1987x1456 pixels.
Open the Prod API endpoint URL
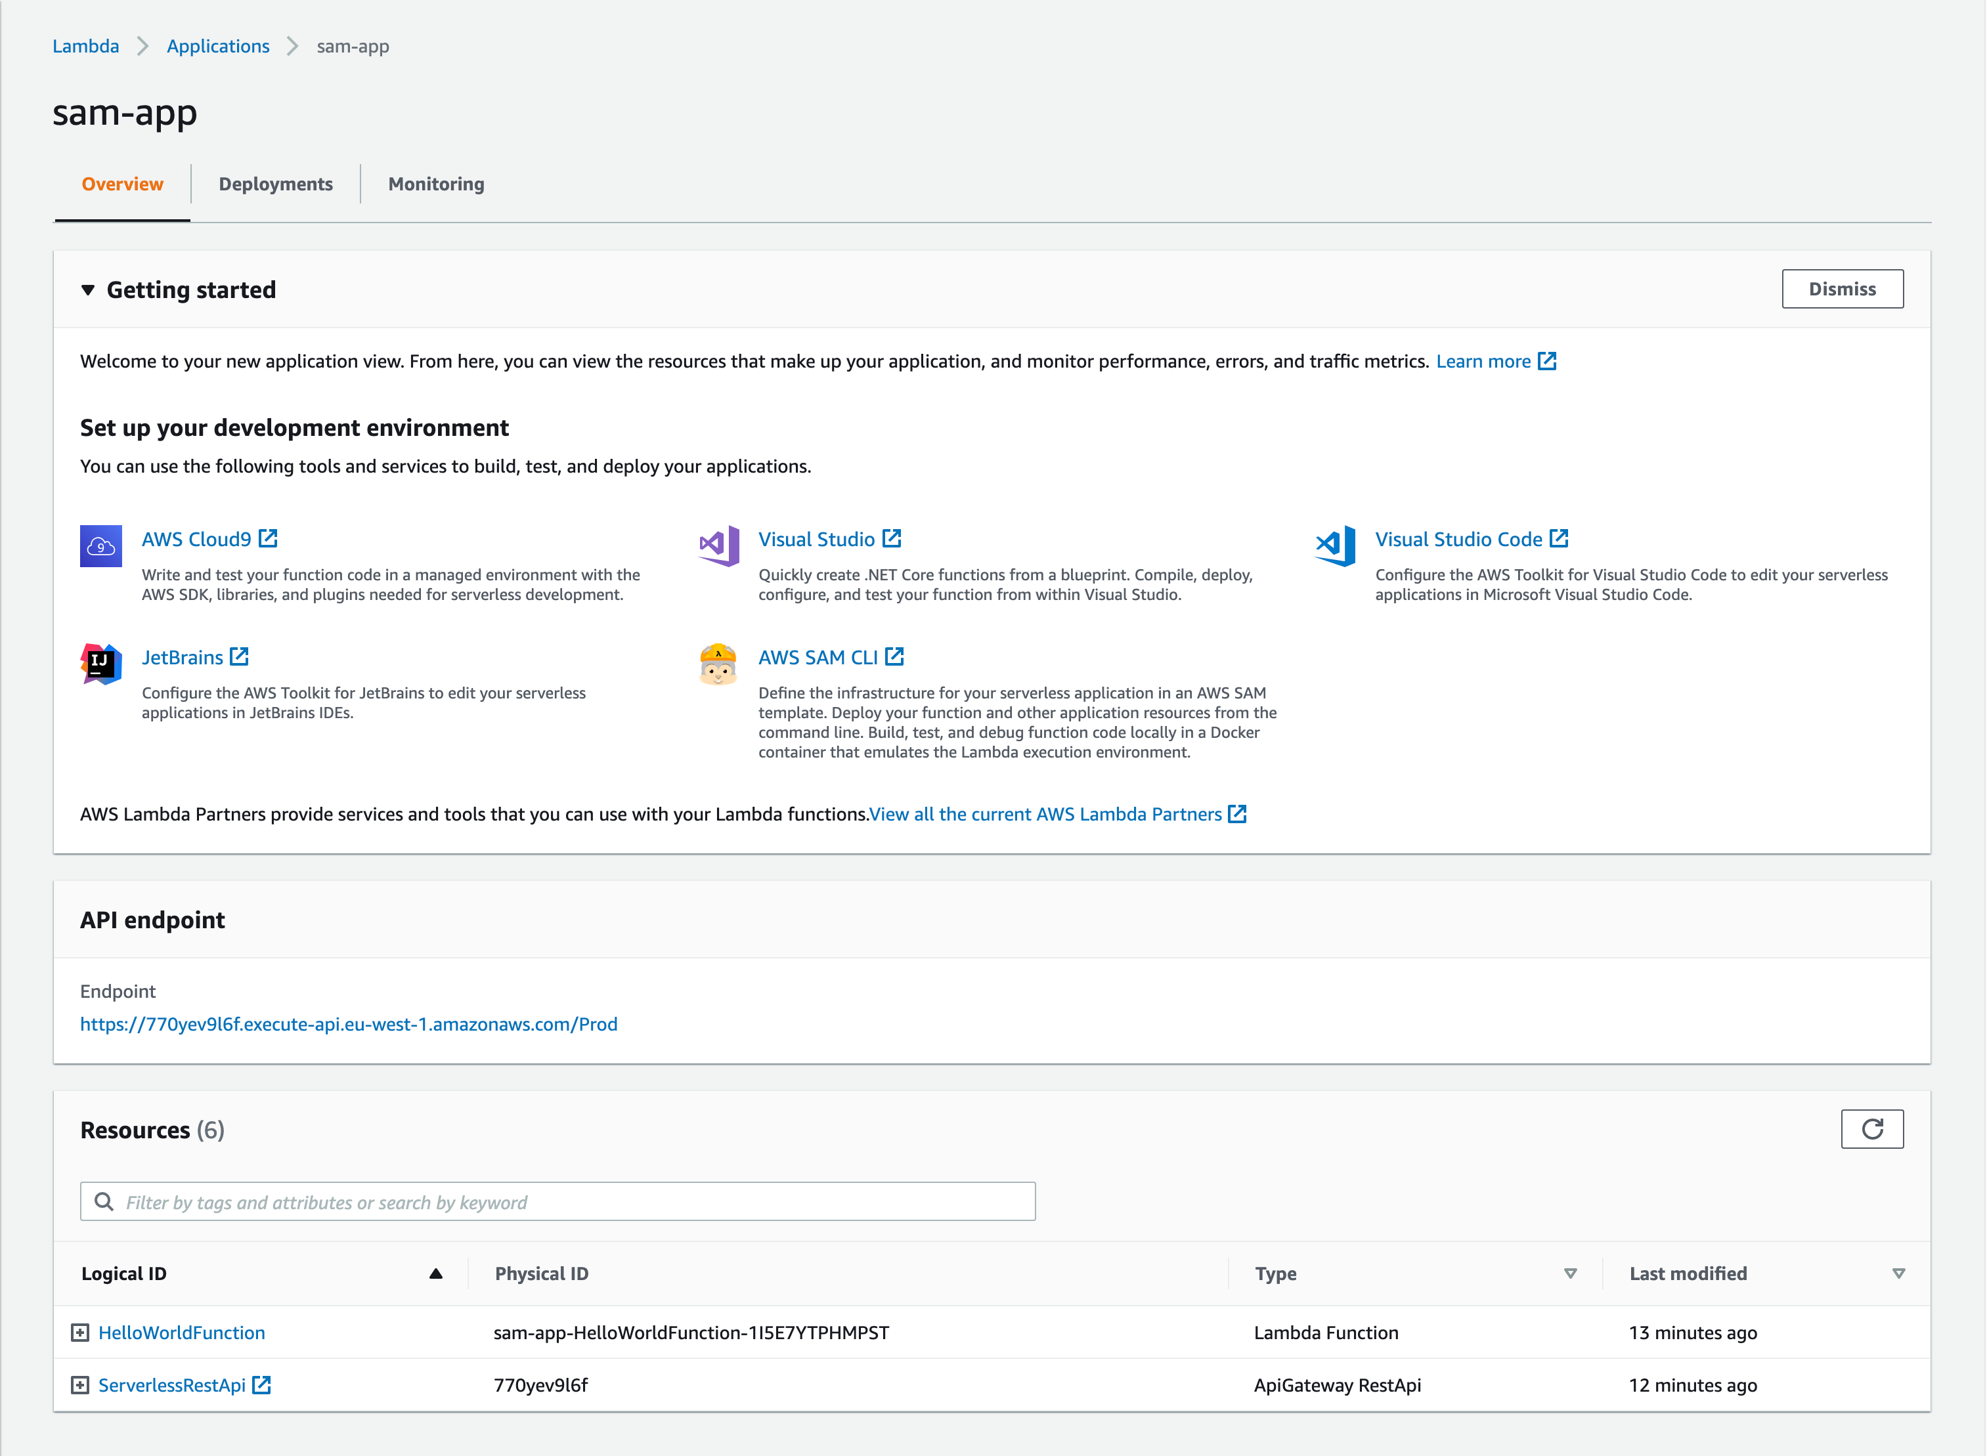click(x=349, y=1024)
